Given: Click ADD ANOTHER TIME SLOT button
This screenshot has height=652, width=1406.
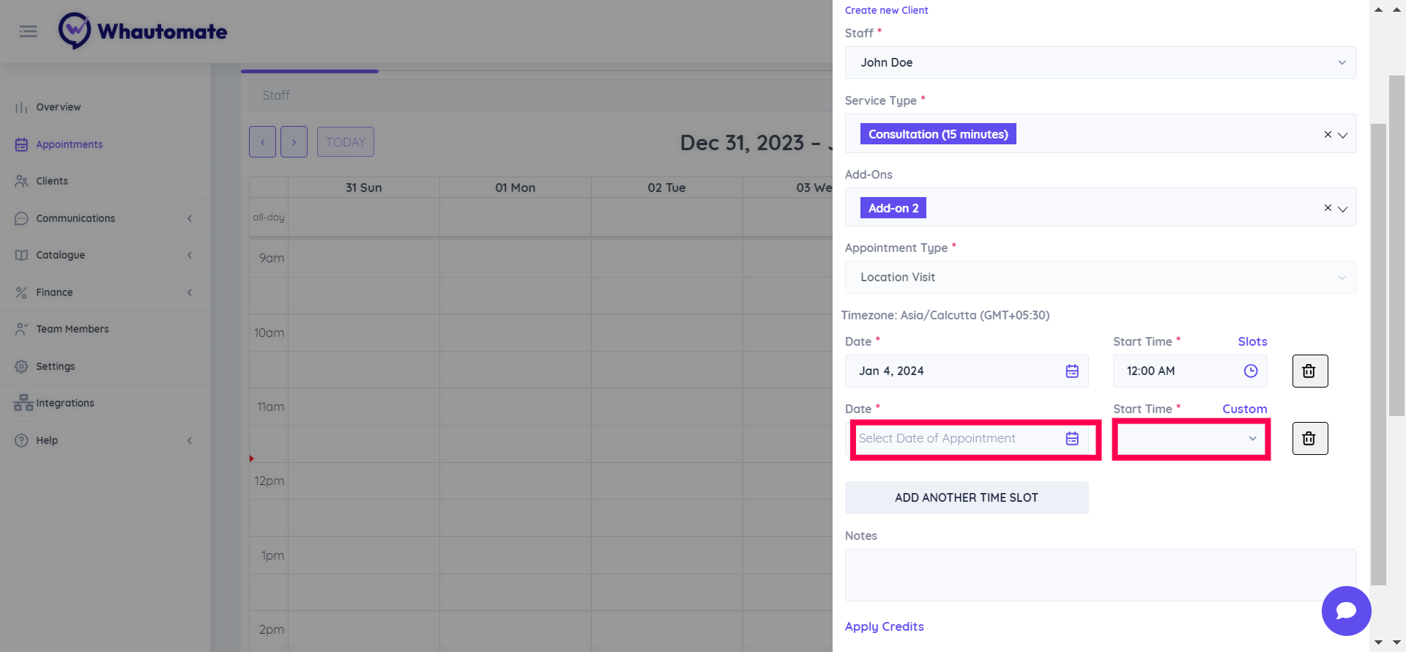Looking at the screenshot, I should click(x=966, y=498).
